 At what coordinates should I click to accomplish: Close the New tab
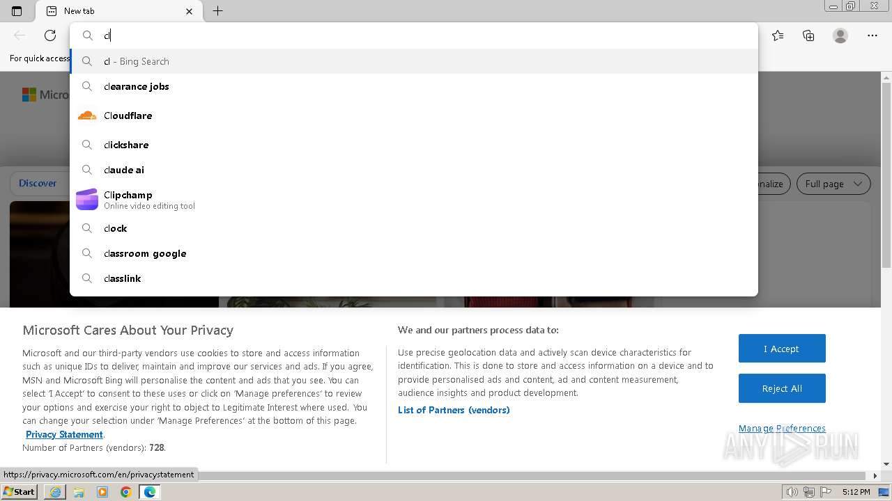pyautogui.click(x=190, y=11)
